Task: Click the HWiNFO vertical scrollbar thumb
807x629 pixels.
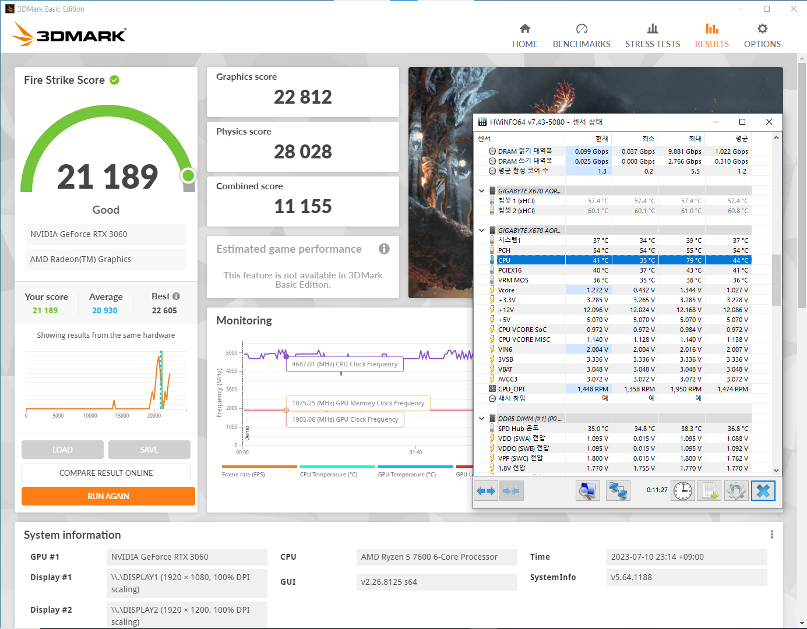Action: point(776,280)
